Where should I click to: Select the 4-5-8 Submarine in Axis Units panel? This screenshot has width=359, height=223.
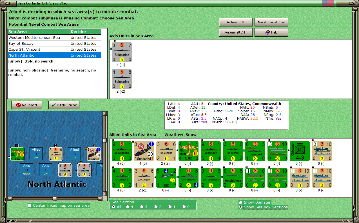click(x=122, y=79)
